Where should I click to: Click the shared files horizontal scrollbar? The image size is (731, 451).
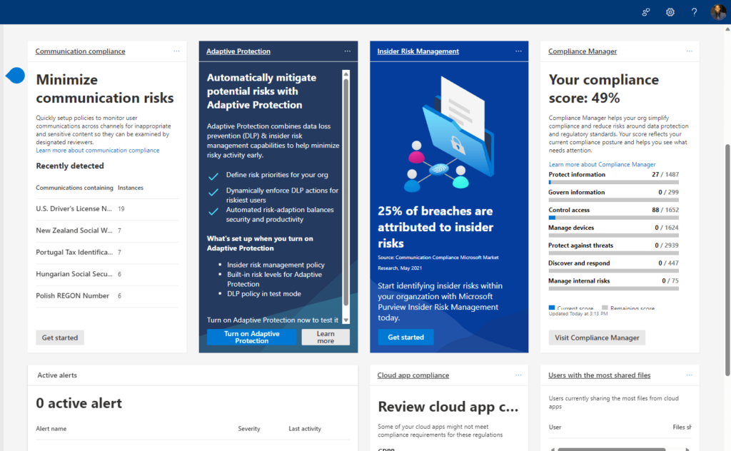click(611, 449)
